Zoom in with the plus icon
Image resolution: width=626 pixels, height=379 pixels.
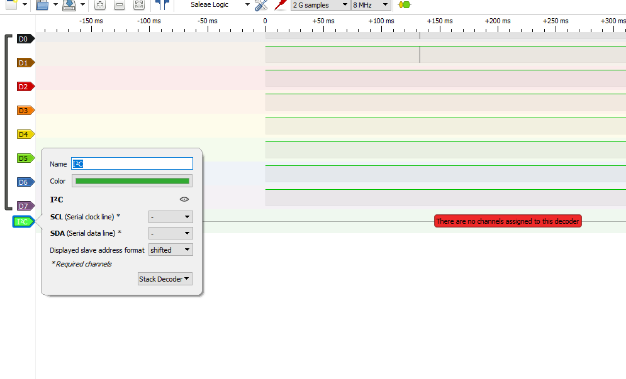coord(100,5)
